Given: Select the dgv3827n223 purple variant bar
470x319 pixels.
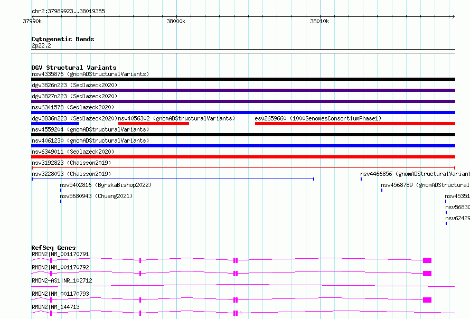Looking at the screenshot, I should (x=243, y=101).
